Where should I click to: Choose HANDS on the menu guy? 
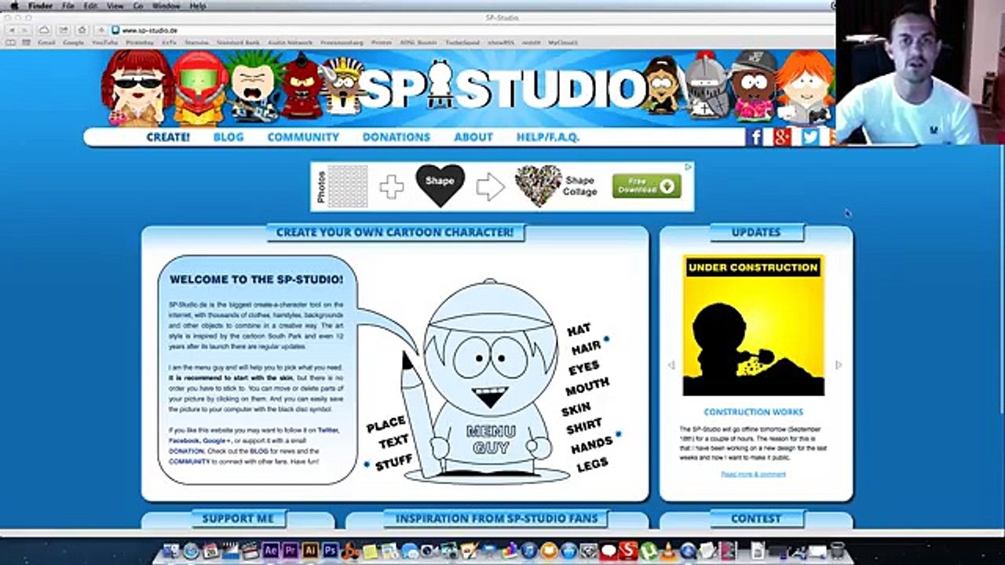pos(591,447)
